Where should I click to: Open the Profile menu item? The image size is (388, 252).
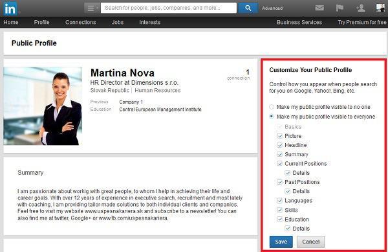pos(41,22)
